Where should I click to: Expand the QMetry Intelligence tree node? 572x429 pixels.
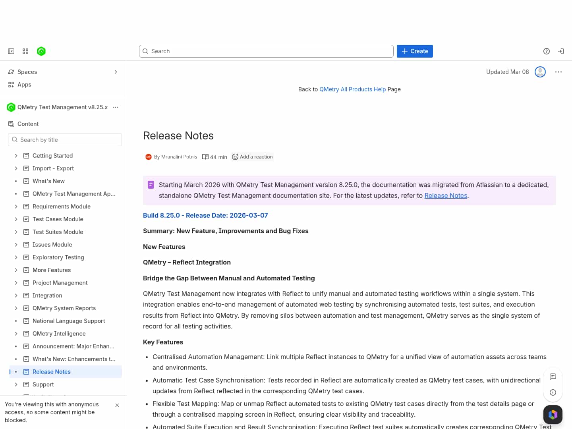click(x=16, y=334)
